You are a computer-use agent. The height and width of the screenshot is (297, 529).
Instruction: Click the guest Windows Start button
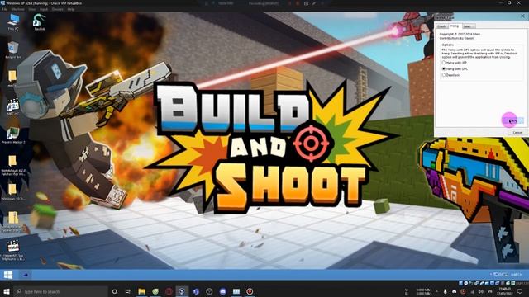pyautogui.click(x=8, y=275)
